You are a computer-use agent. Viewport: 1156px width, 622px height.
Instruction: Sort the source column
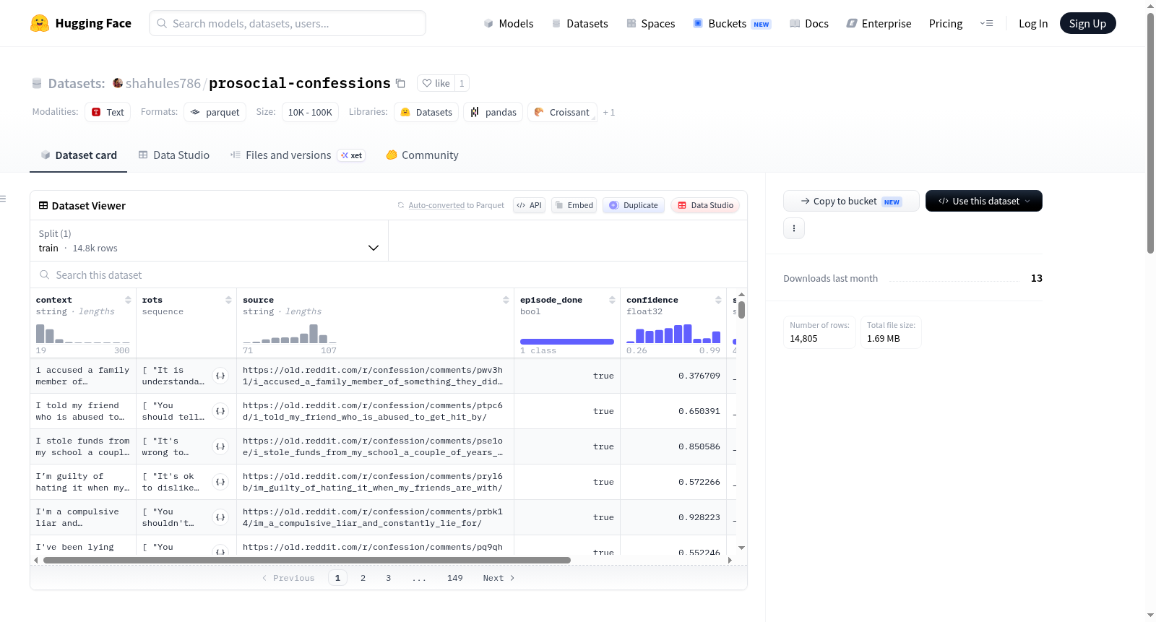506,300
